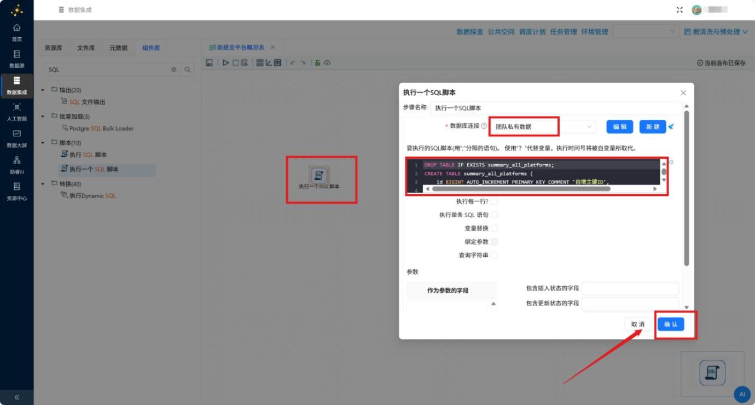Viewport: 755px width, 405px height.
Task: Click the 新建 button in dialog
Action: click(x=653, y=126)
